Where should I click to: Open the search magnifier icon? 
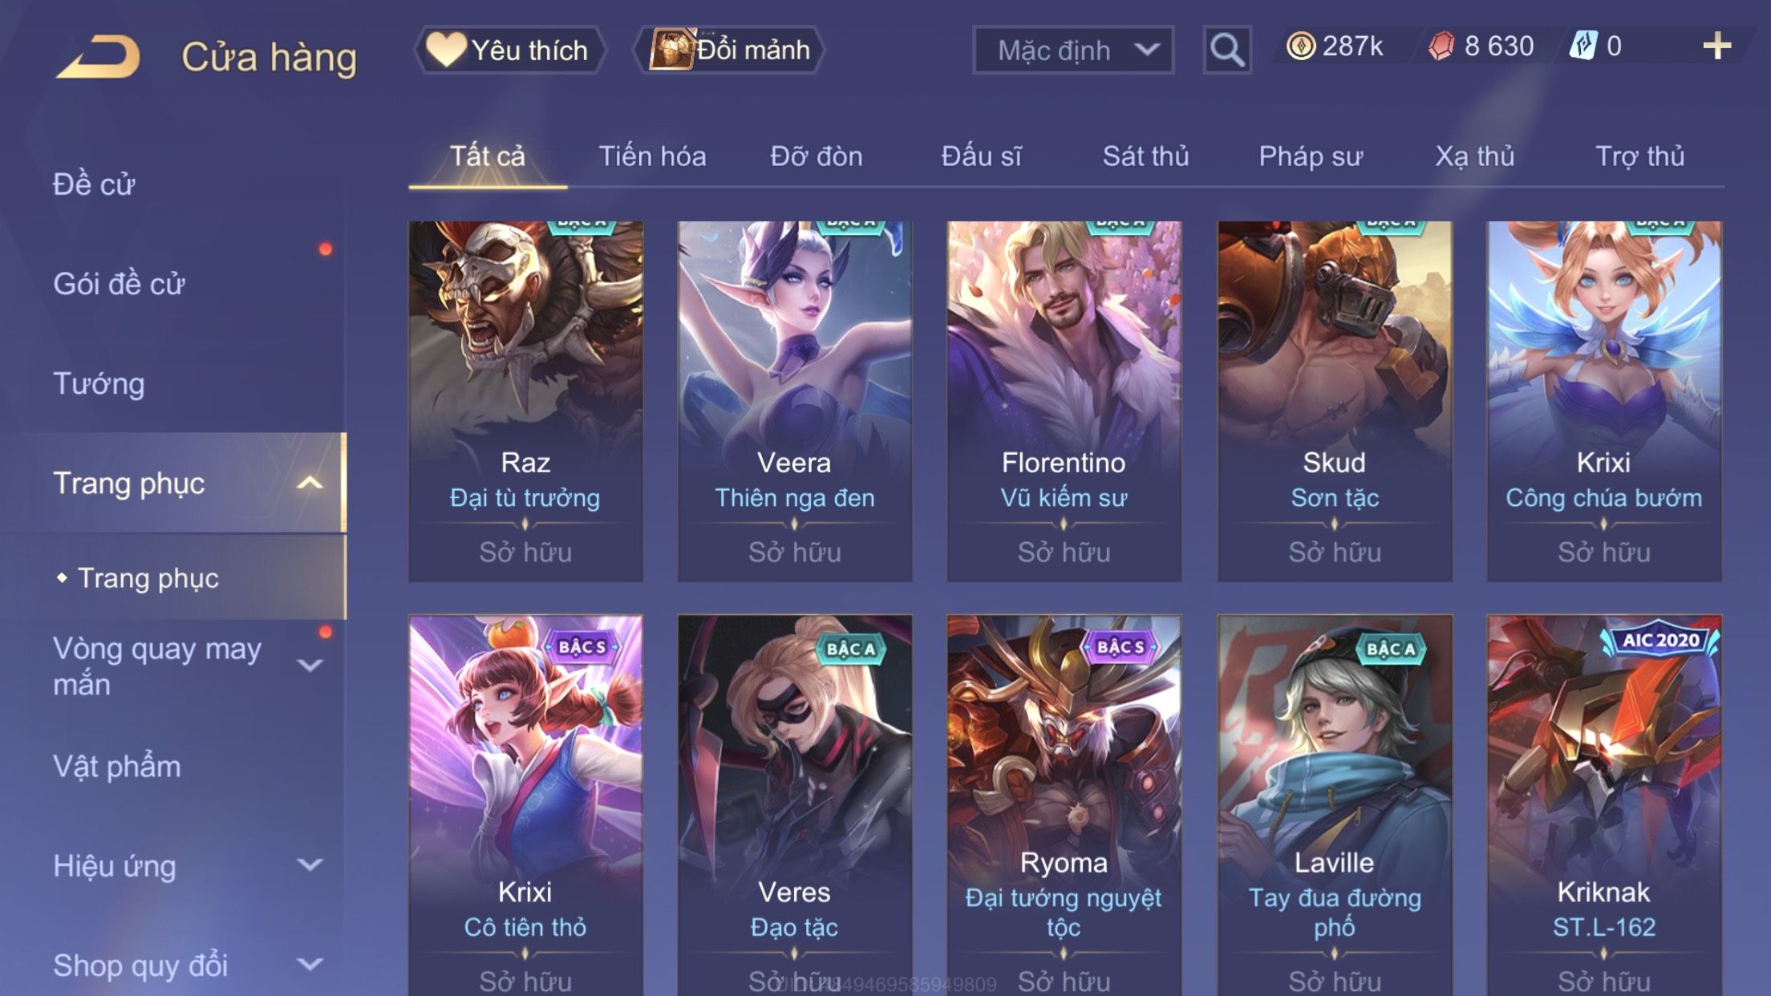1227,50
